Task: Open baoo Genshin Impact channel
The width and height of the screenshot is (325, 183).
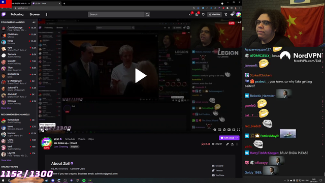Action: [x=19, y=128]
